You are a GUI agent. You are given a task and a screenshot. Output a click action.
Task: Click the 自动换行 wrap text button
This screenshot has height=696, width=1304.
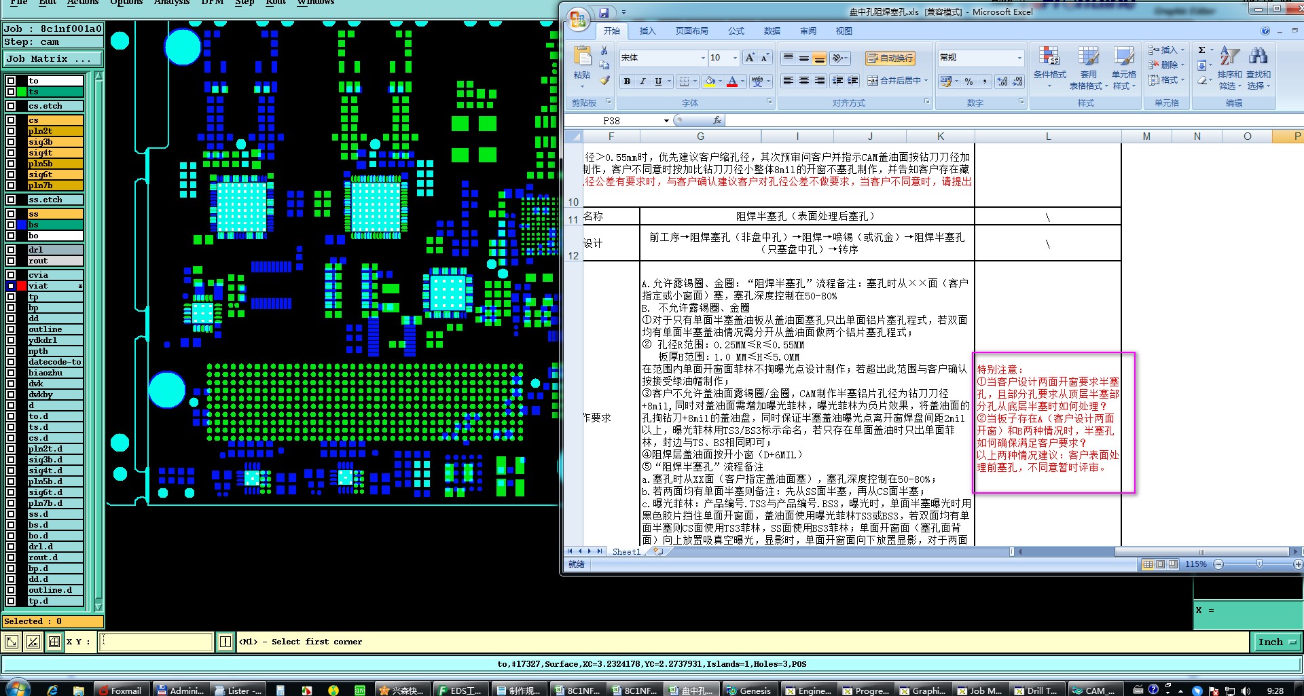tap(890, 58)
